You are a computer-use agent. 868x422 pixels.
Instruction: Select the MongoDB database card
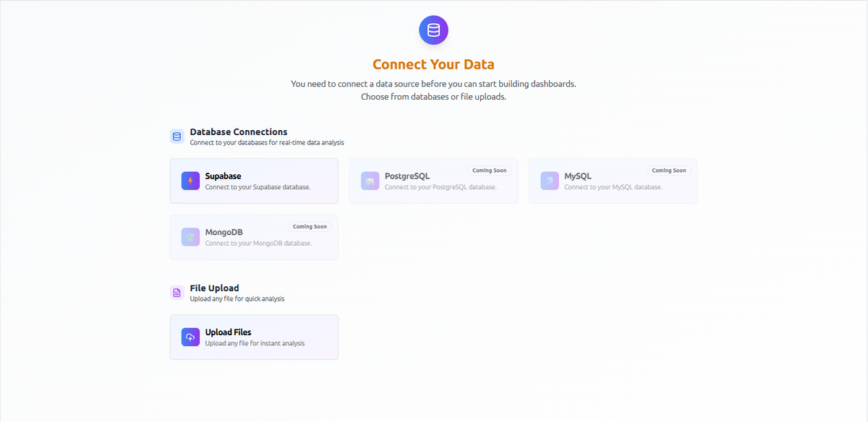(x=254, y=237)
